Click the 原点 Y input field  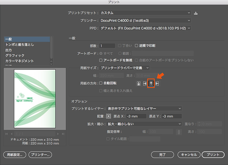pos(172,116)
